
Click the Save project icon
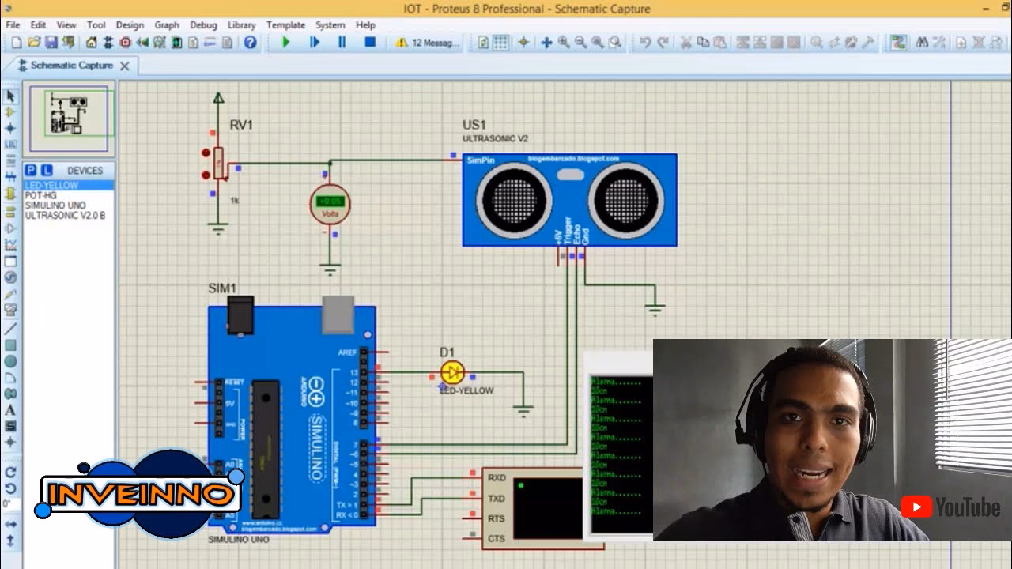[51, 43]
